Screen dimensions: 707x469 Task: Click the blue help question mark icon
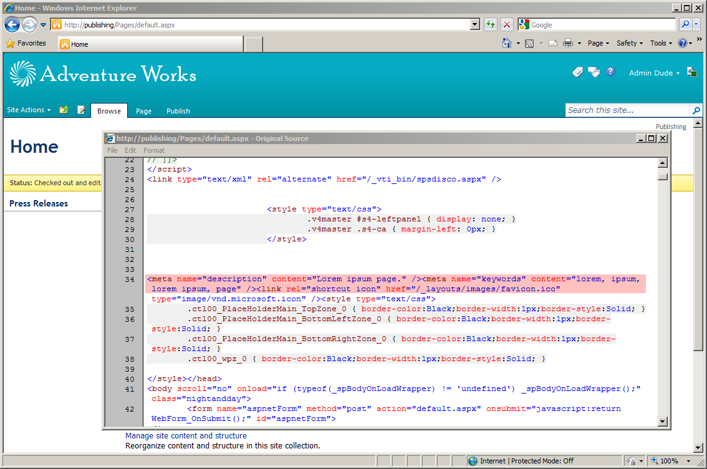pos(610,71)
